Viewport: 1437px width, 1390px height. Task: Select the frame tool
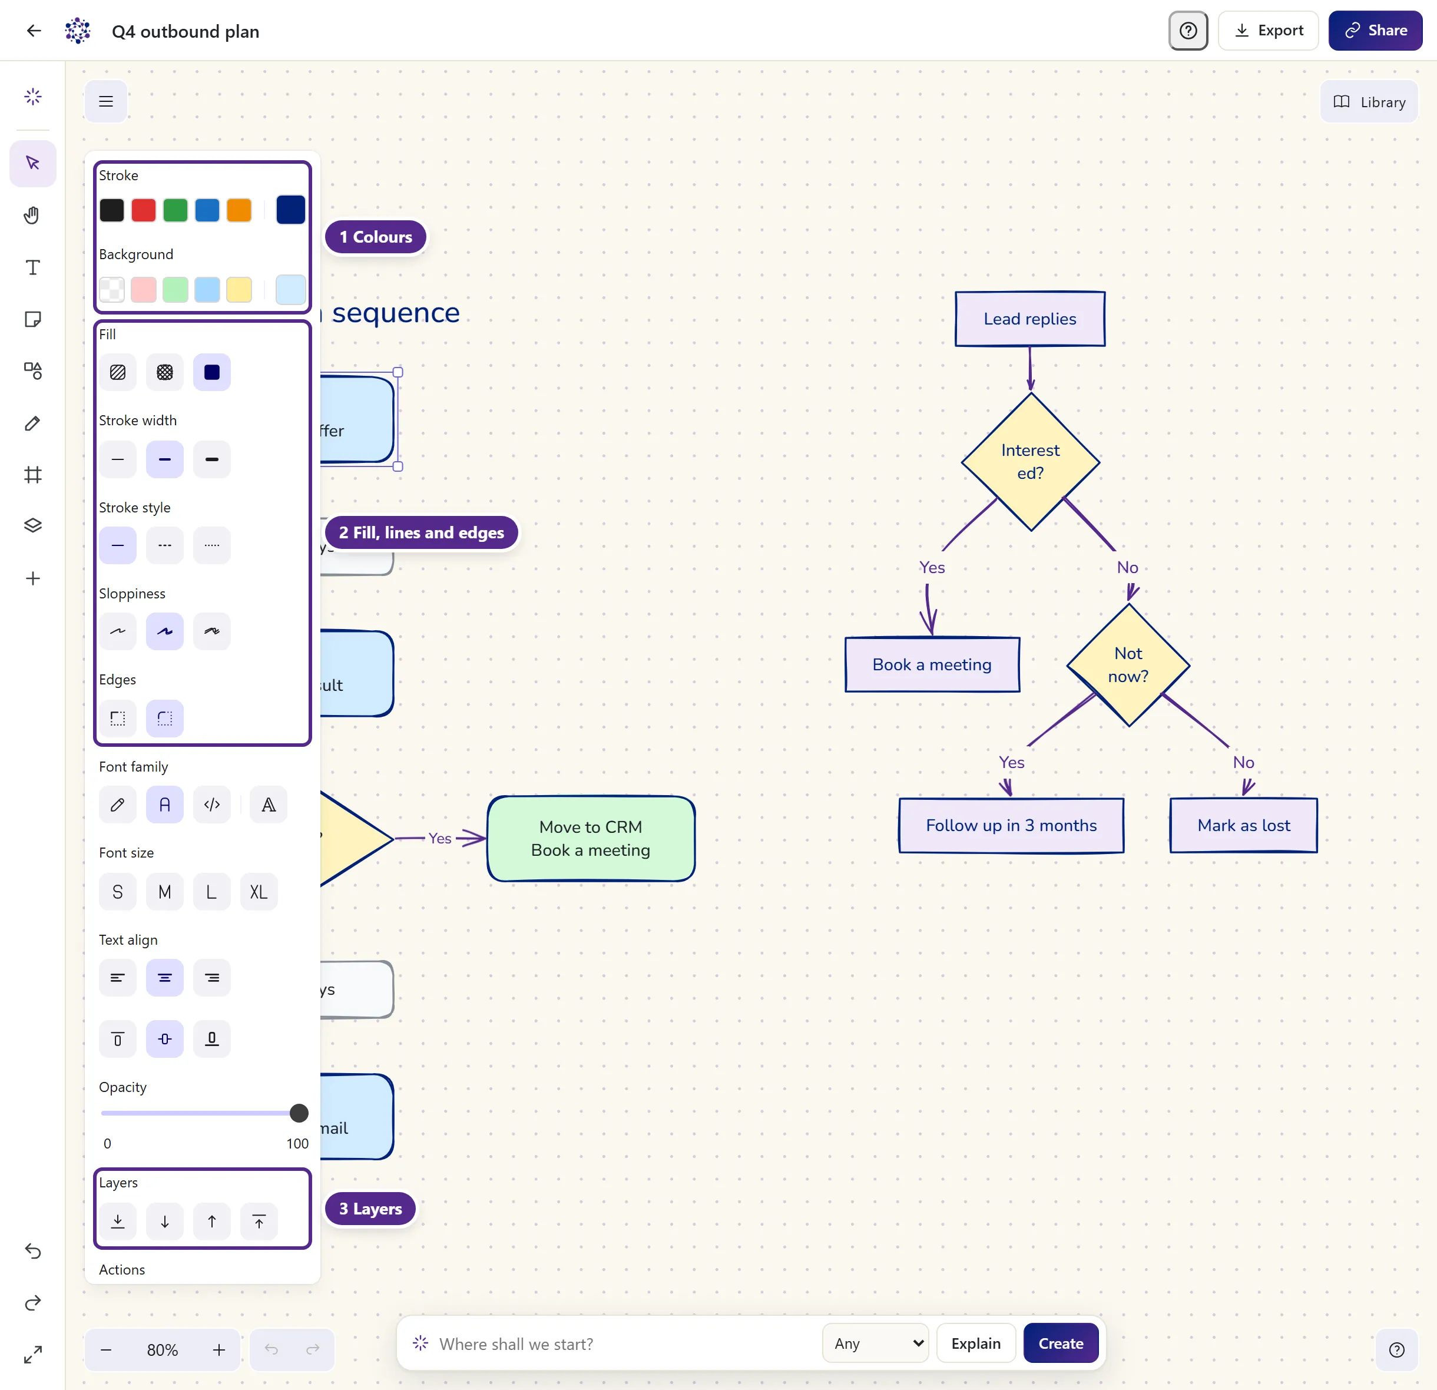(32, 474)
